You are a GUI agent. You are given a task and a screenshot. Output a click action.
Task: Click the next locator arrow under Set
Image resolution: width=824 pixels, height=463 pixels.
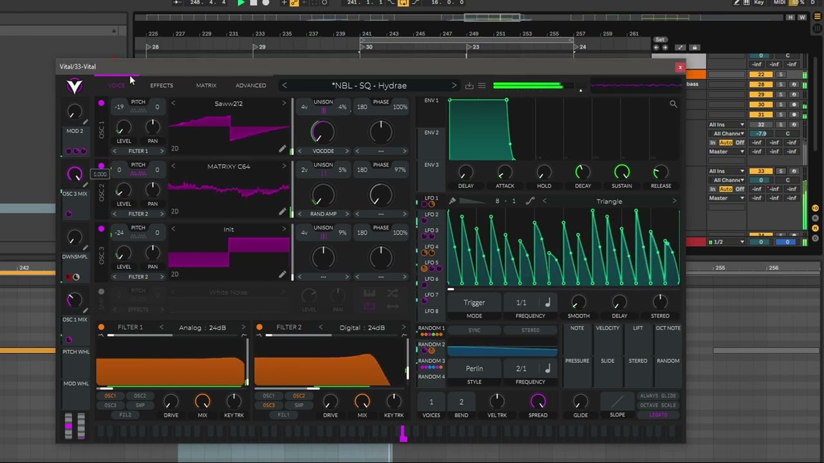pos(665,48)
